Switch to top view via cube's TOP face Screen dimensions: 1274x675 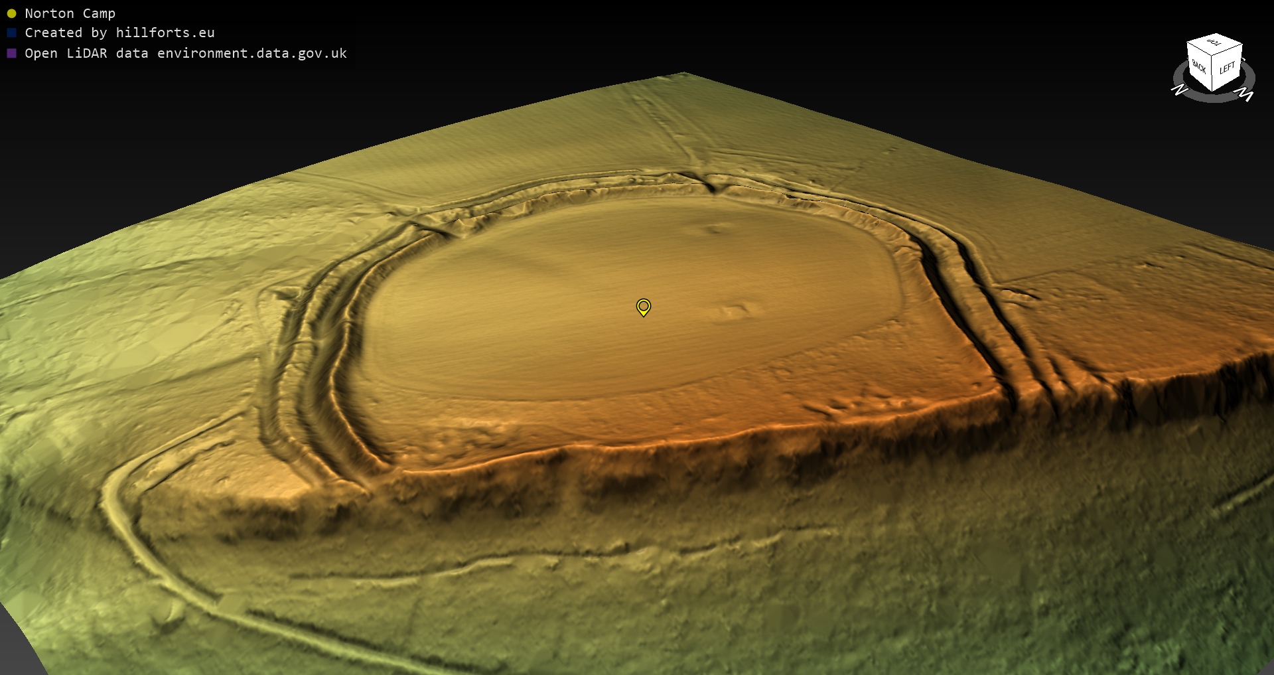[x=1214, y=43]
